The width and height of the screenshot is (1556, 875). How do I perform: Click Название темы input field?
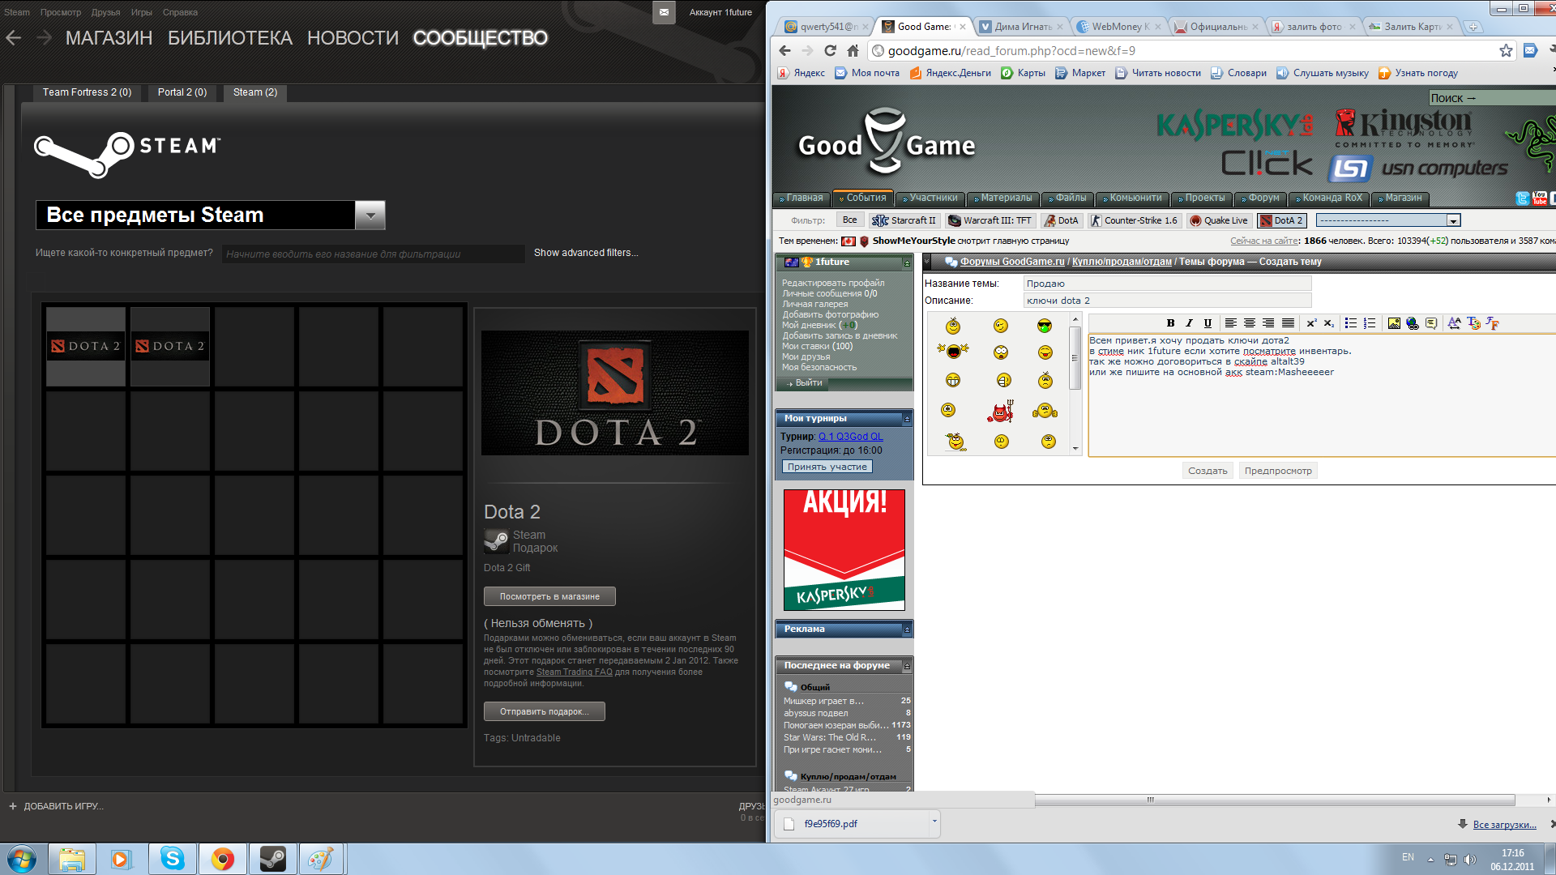tap(1167, 284)
